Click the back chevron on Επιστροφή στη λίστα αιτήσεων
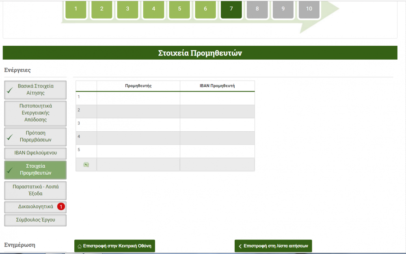Image resolution: width=406 pixels, height=254 pixels. tap(240, 246)
